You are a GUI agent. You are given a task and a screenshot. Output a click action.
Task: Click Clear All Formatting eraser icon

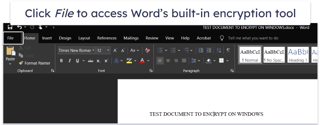(x=147, y=50)
